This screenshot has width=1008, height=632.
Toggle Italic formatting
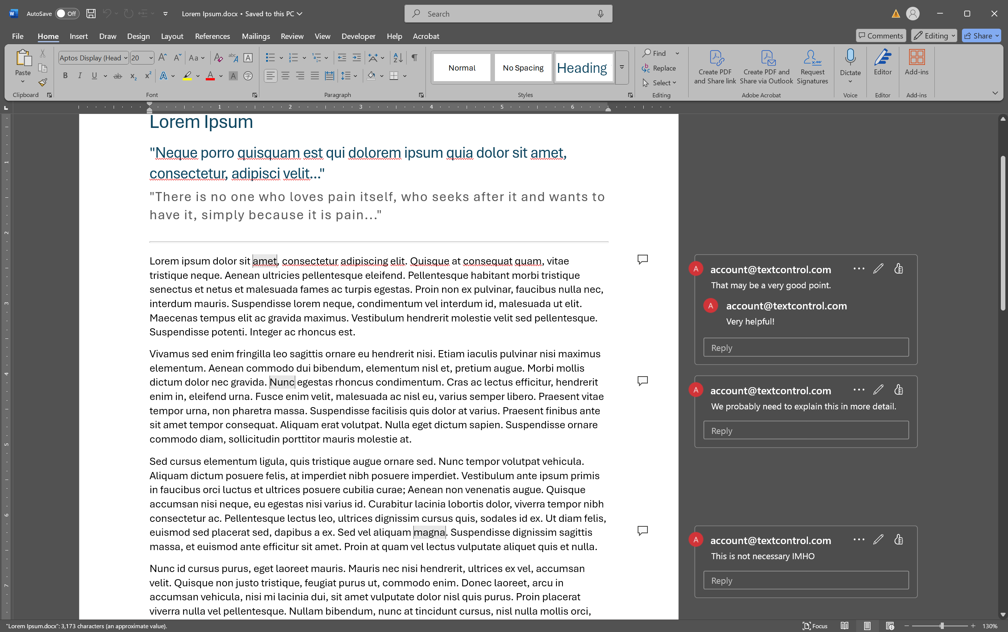pyautogui.click(x=79, y=76)
